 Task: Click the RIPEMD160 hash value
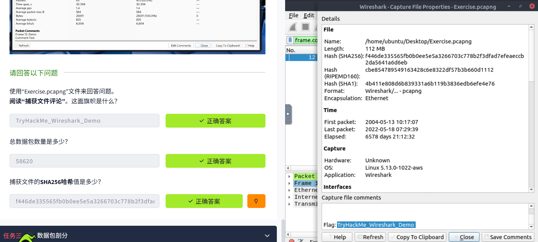coord(429,70)
